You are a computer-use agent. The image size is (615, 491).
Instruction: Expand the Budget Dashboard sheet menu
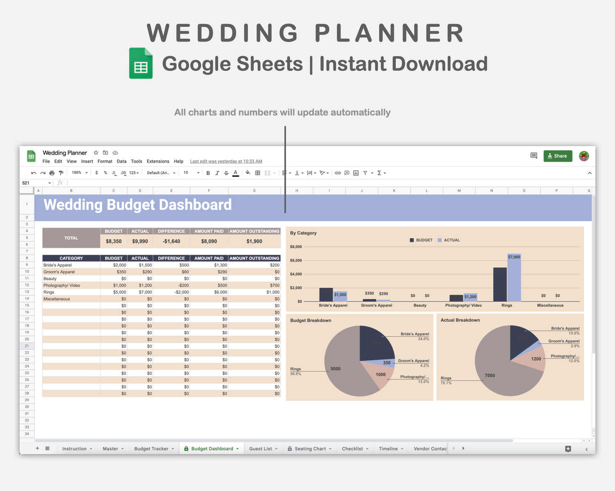point(238,448)
